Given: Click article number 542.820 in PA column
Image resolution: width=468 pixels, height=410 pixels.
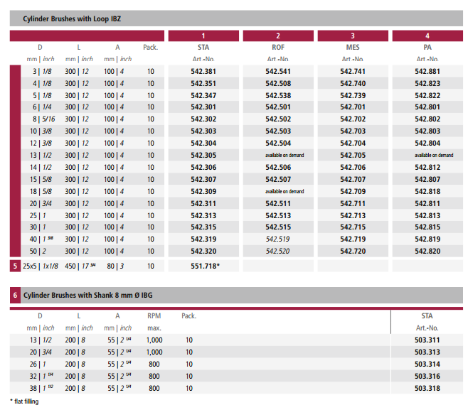Looking at the screenshot, I should coord(427,252).
